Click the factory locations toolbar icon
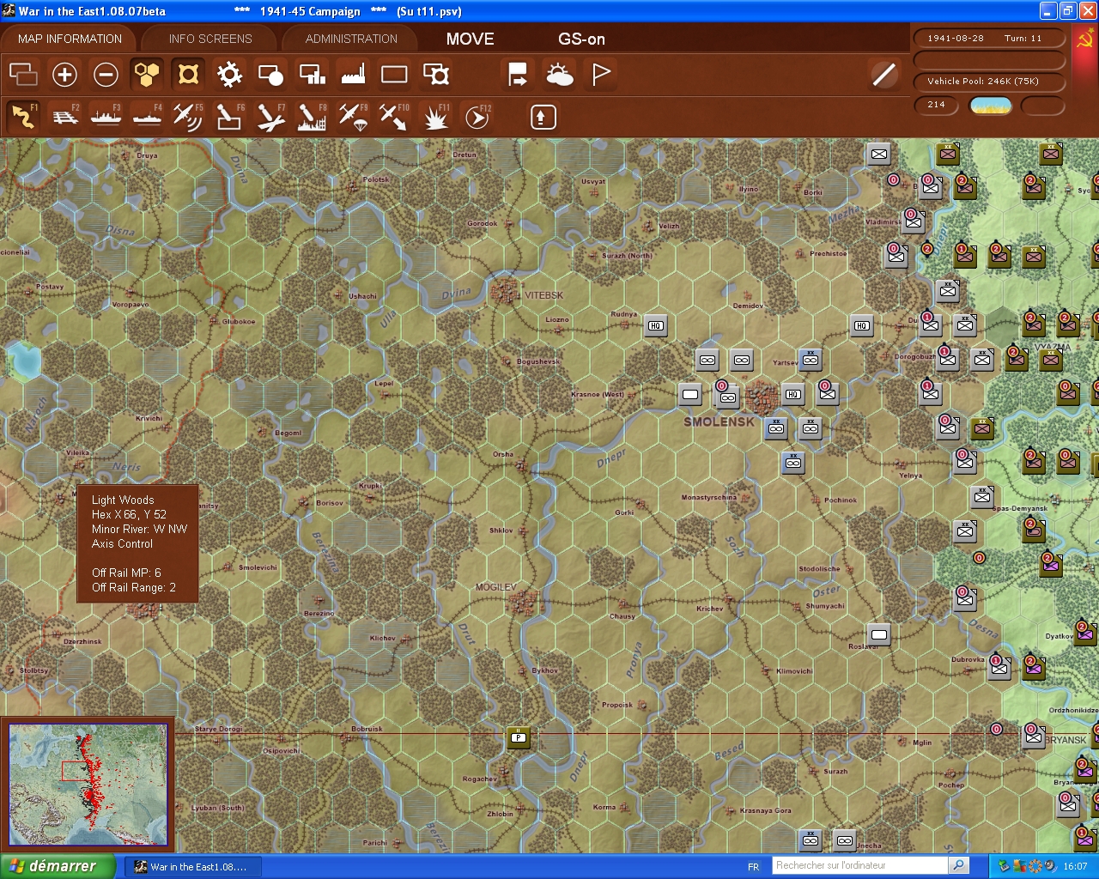 point(352,75)
